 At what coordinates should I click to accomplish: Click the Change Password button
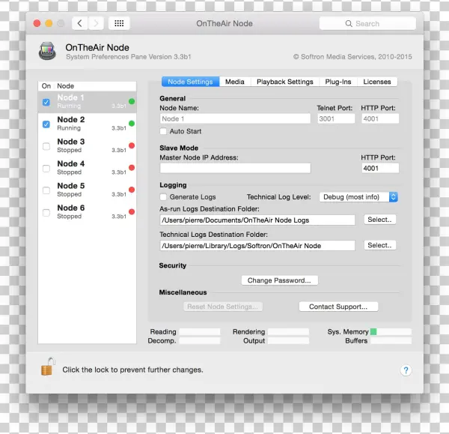(x=279, y=280)
